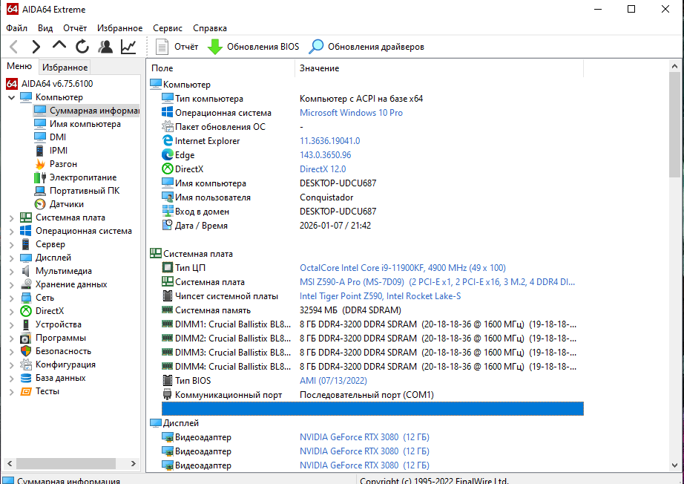Expand the Системная плата tree node
The image size is (684, 484).
tap(11, 218)
